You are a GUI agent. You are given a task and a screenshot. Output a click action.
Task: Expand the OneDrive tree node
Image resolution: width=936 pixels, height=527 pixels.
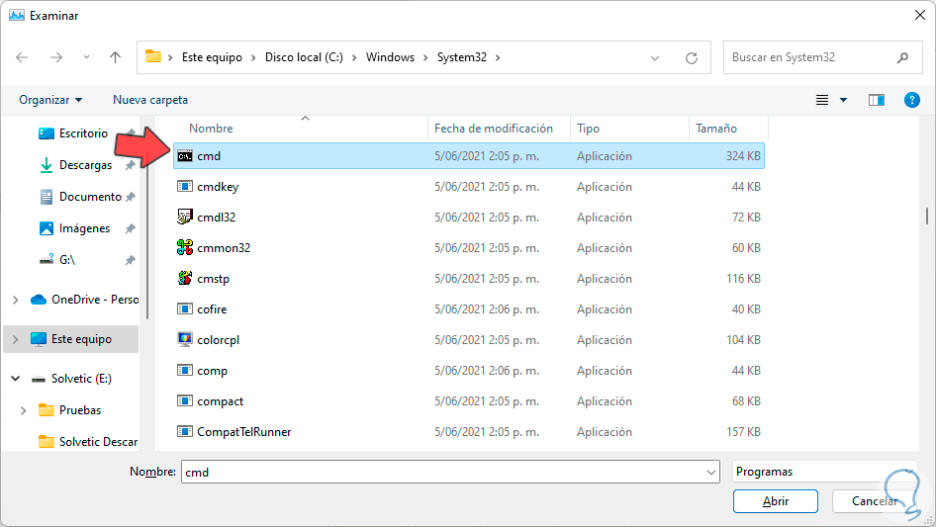pyautogui.click(x=15, y=300)
